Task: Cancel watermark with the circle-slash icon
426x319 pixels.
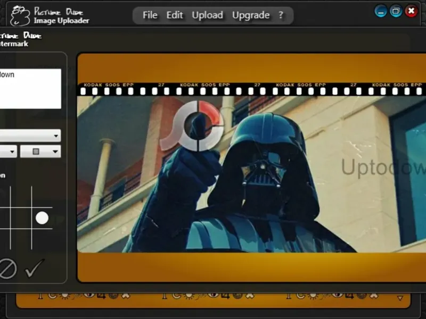Action: 7,268
